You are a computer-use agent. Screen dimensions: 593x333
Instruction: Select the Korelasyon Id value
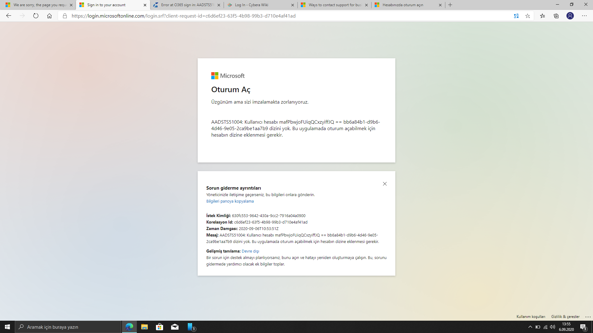pos(271,222)
